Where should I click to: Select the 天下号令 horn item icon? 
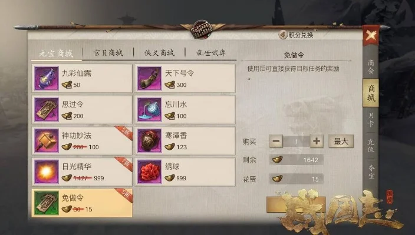[x=149, y=78]
